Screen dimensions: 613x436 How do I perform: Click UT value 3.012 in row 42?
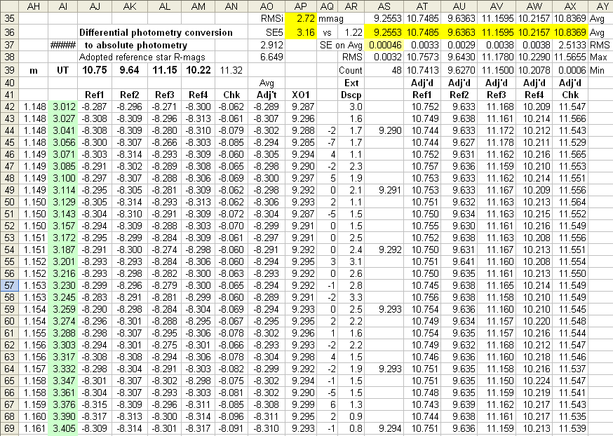63,107
